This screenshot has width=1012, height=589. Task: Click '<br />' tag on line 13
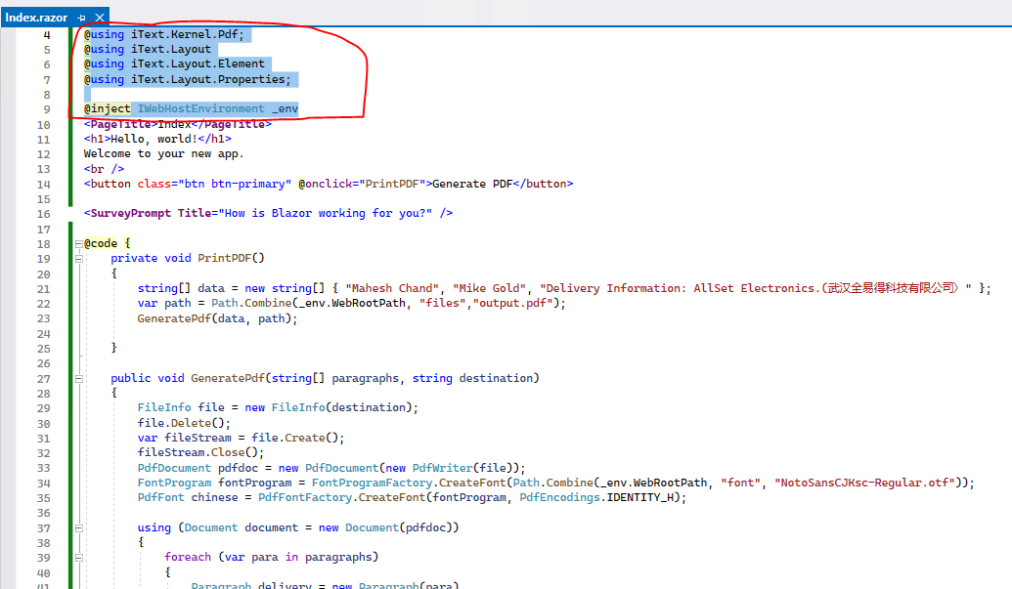(104, 169)
